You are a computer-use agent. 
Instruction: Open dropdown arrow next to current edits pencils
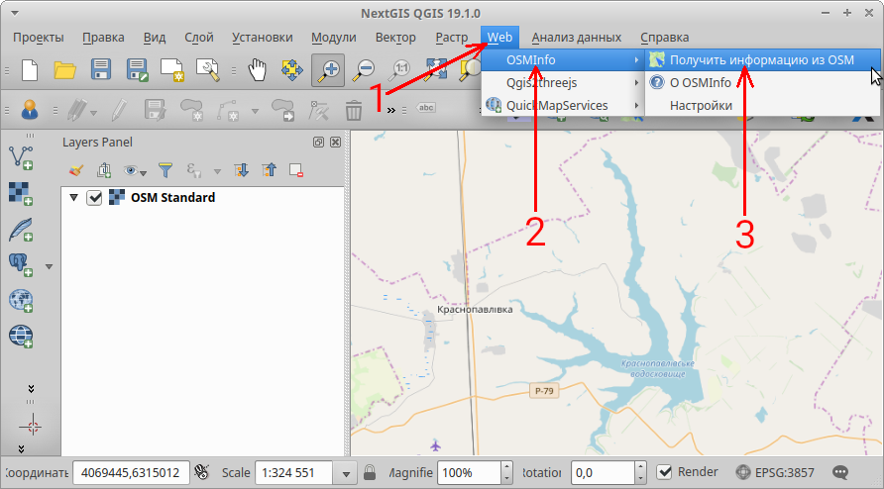pos(93,112)
